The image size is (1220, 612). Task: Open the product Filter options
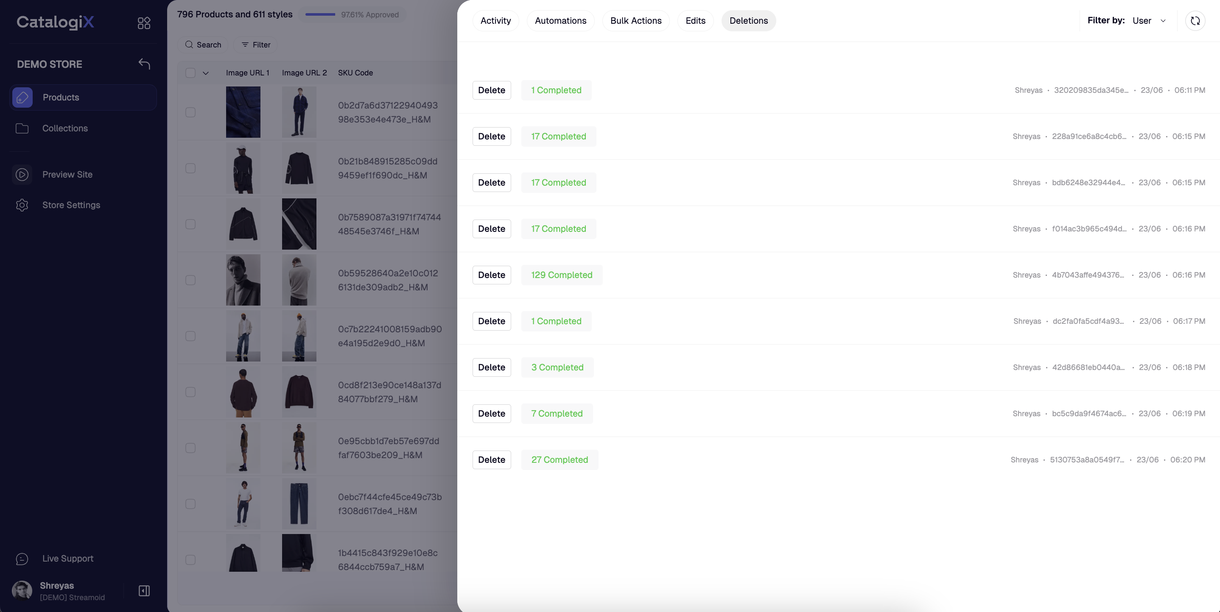(x=256, y=45)
